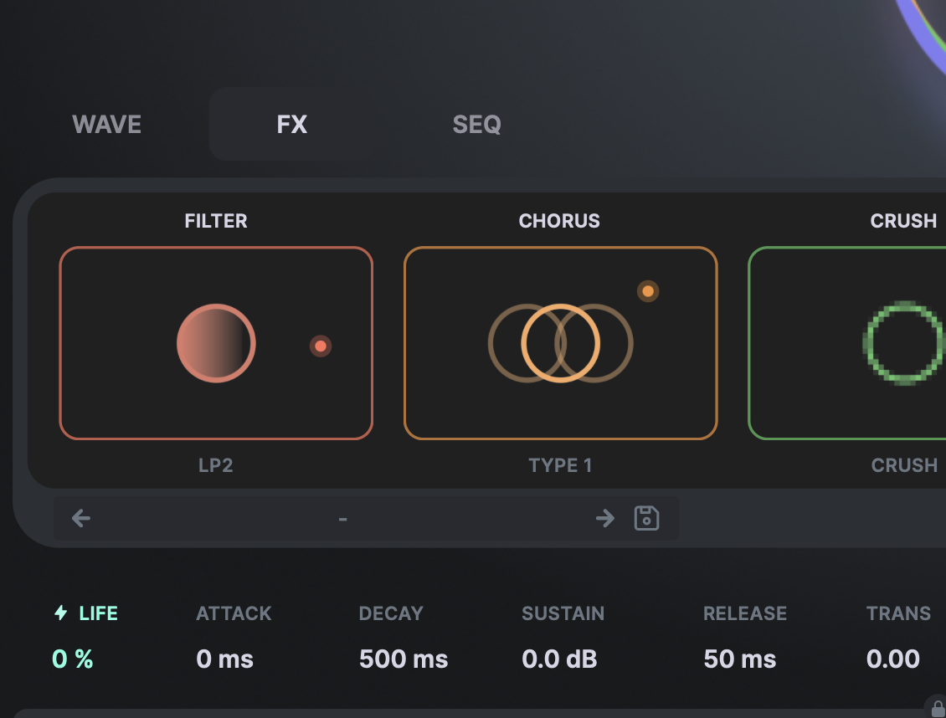This screenshot has height=718, width=946.
Task: Open the TYPE 1 chorus selector
Action: 560,465
